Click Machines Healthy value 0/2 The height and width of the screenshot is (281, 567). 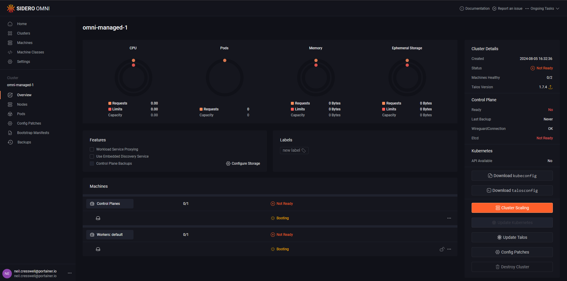click(550, 78)
